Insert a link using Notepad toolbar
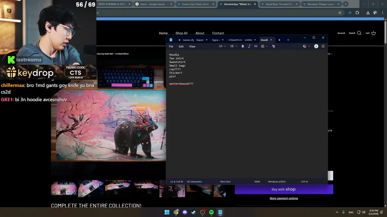 (x=256, y=46)
